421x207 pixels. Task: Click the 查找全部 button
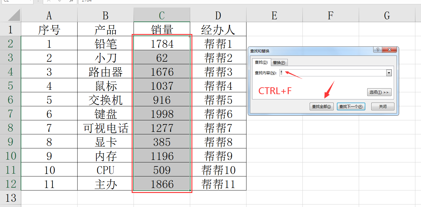(x=322, y=107)
